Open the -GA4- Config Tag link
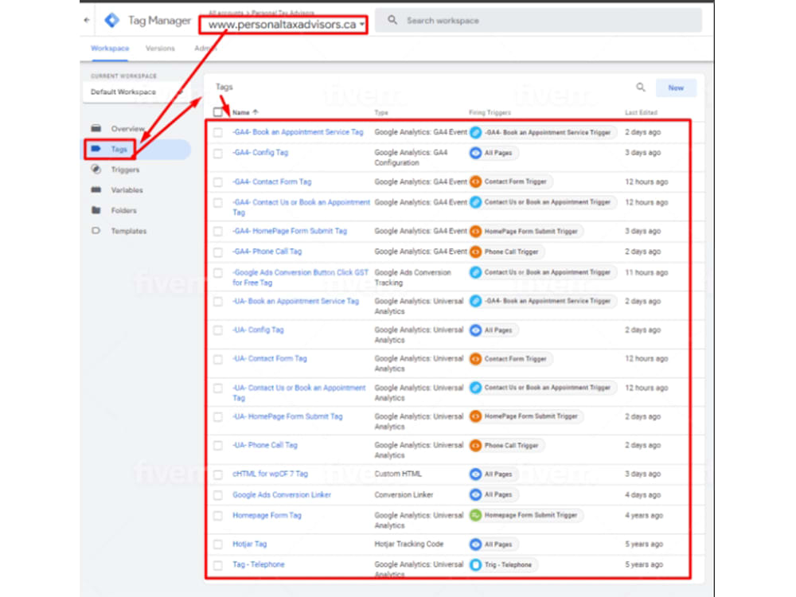This screenshot has width=796, height=597. 260,152
